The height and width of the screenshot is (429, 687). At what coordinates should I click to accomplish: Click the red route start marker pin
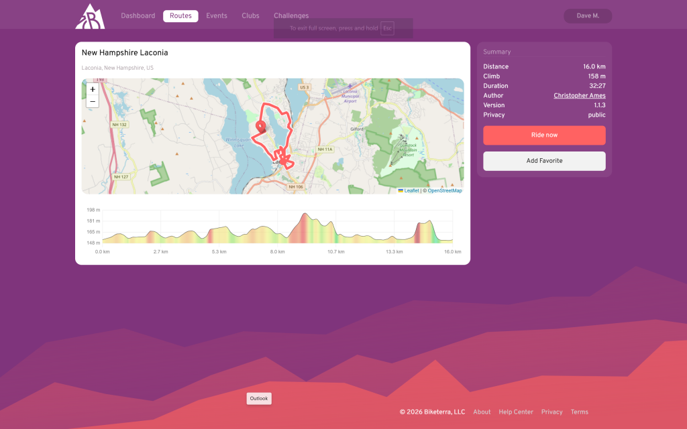pos(260,126)
